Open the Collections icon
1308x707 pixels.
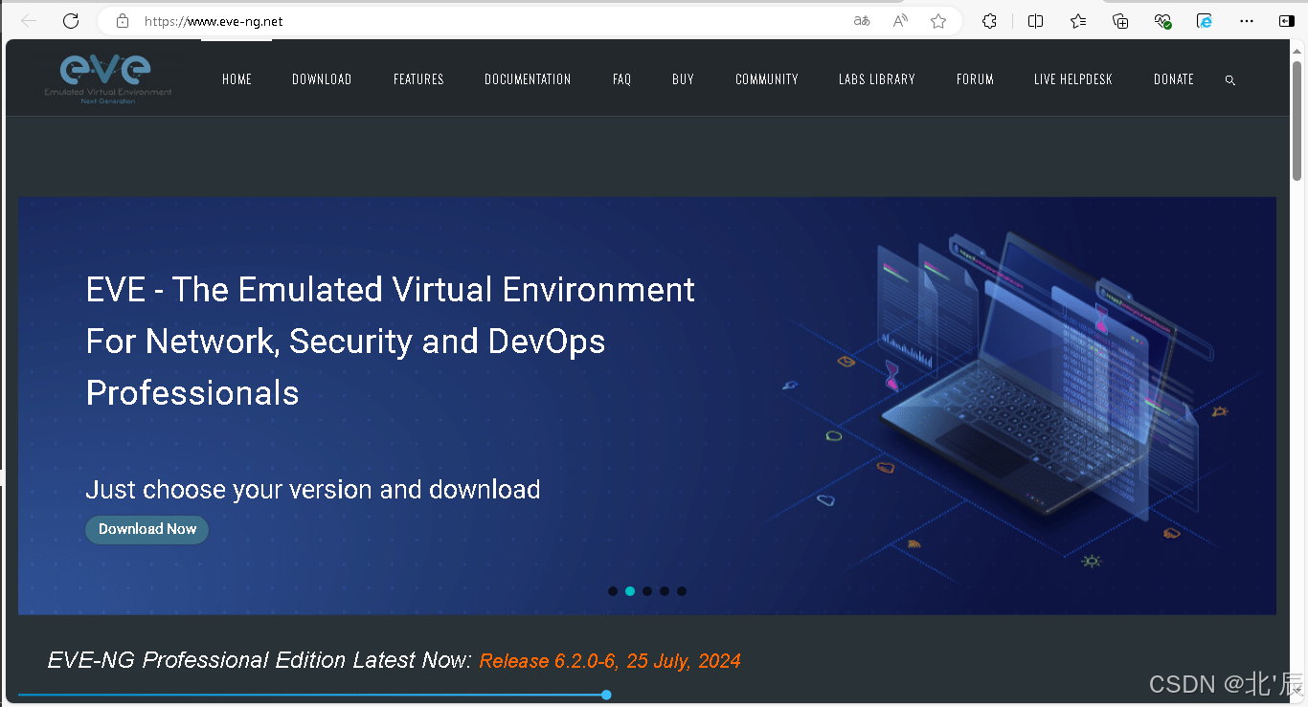pos(1120,20)
